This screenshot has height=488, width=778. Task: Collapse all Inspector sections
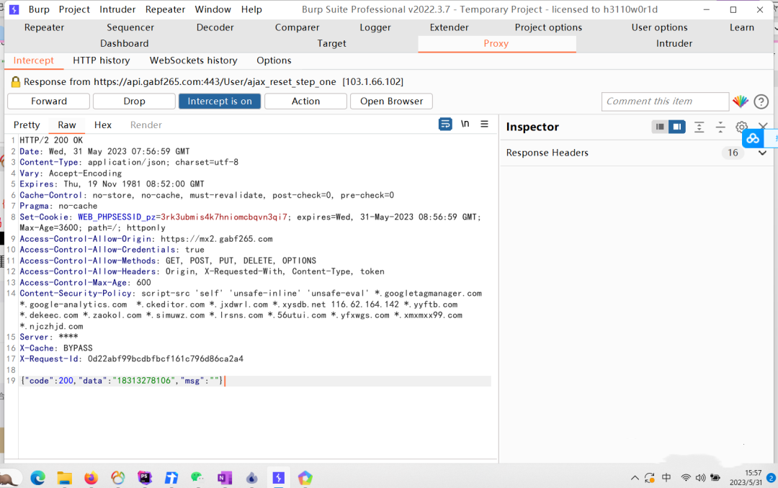(x=720, y=127)
